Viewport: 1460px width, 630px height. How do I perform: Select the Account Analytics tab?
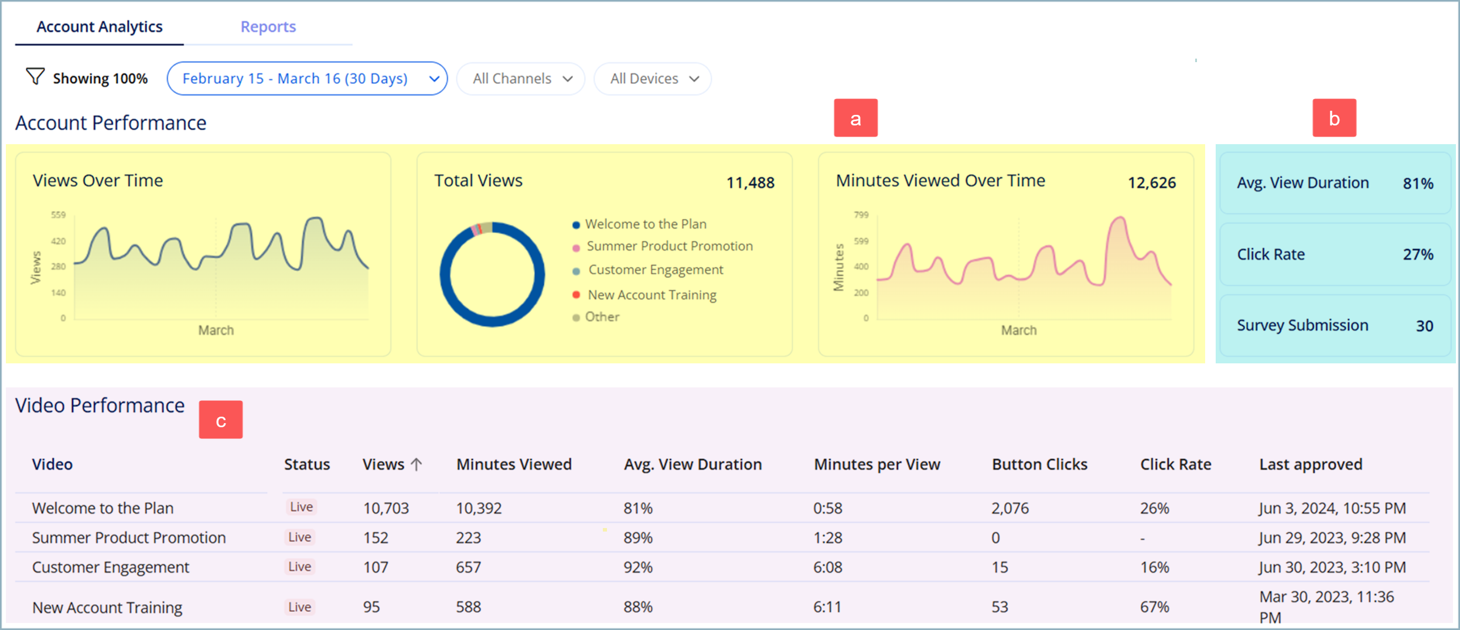pyautogui.click(x=100, y=27)
